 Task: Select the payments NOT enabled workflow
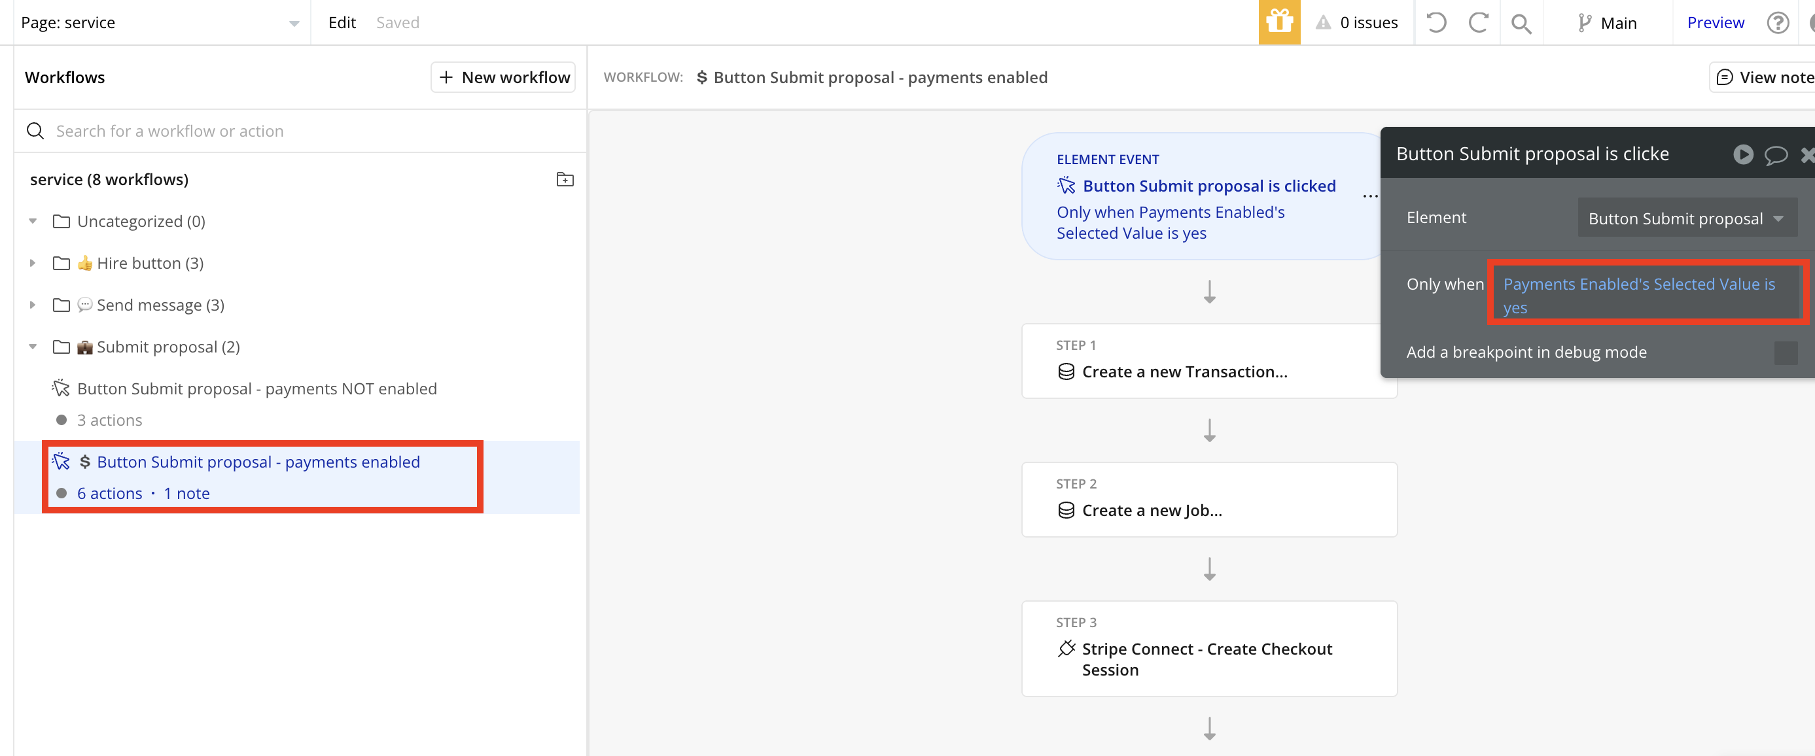click(x=256, y=389)
